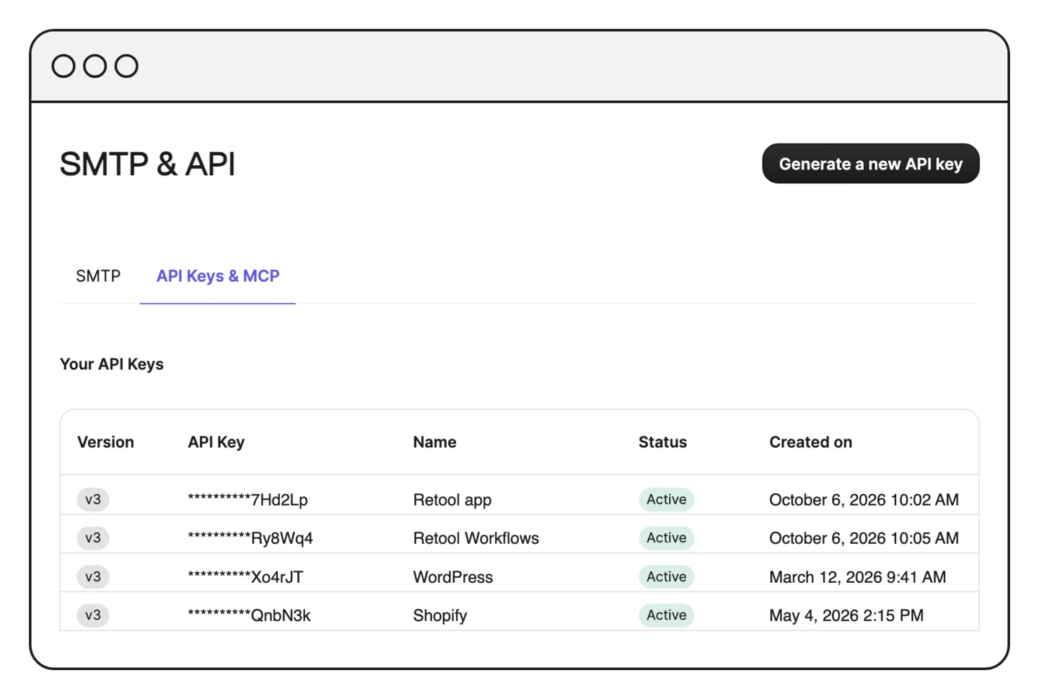Click the v3 badge in Retool Workflows row
1039x699 pixels.
click(x=93, y=538)
